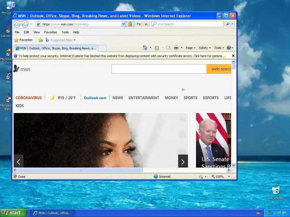Click the AdChoices triangle icon

coord(183,90)
